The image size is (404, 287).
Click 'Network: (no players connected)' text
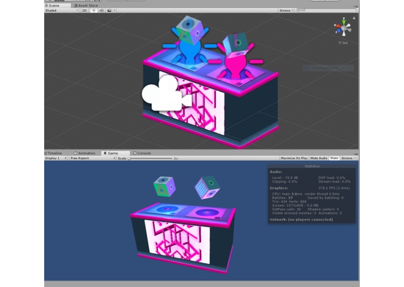point(301,220)
